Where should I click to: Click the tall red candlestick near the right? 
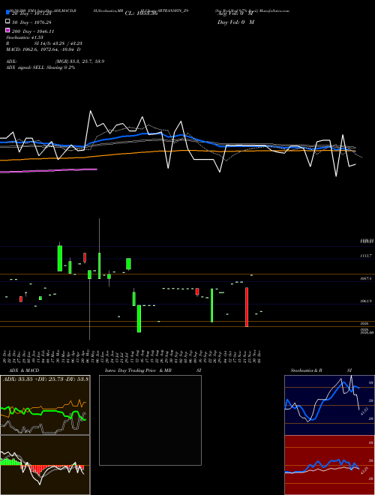point(247,307)
